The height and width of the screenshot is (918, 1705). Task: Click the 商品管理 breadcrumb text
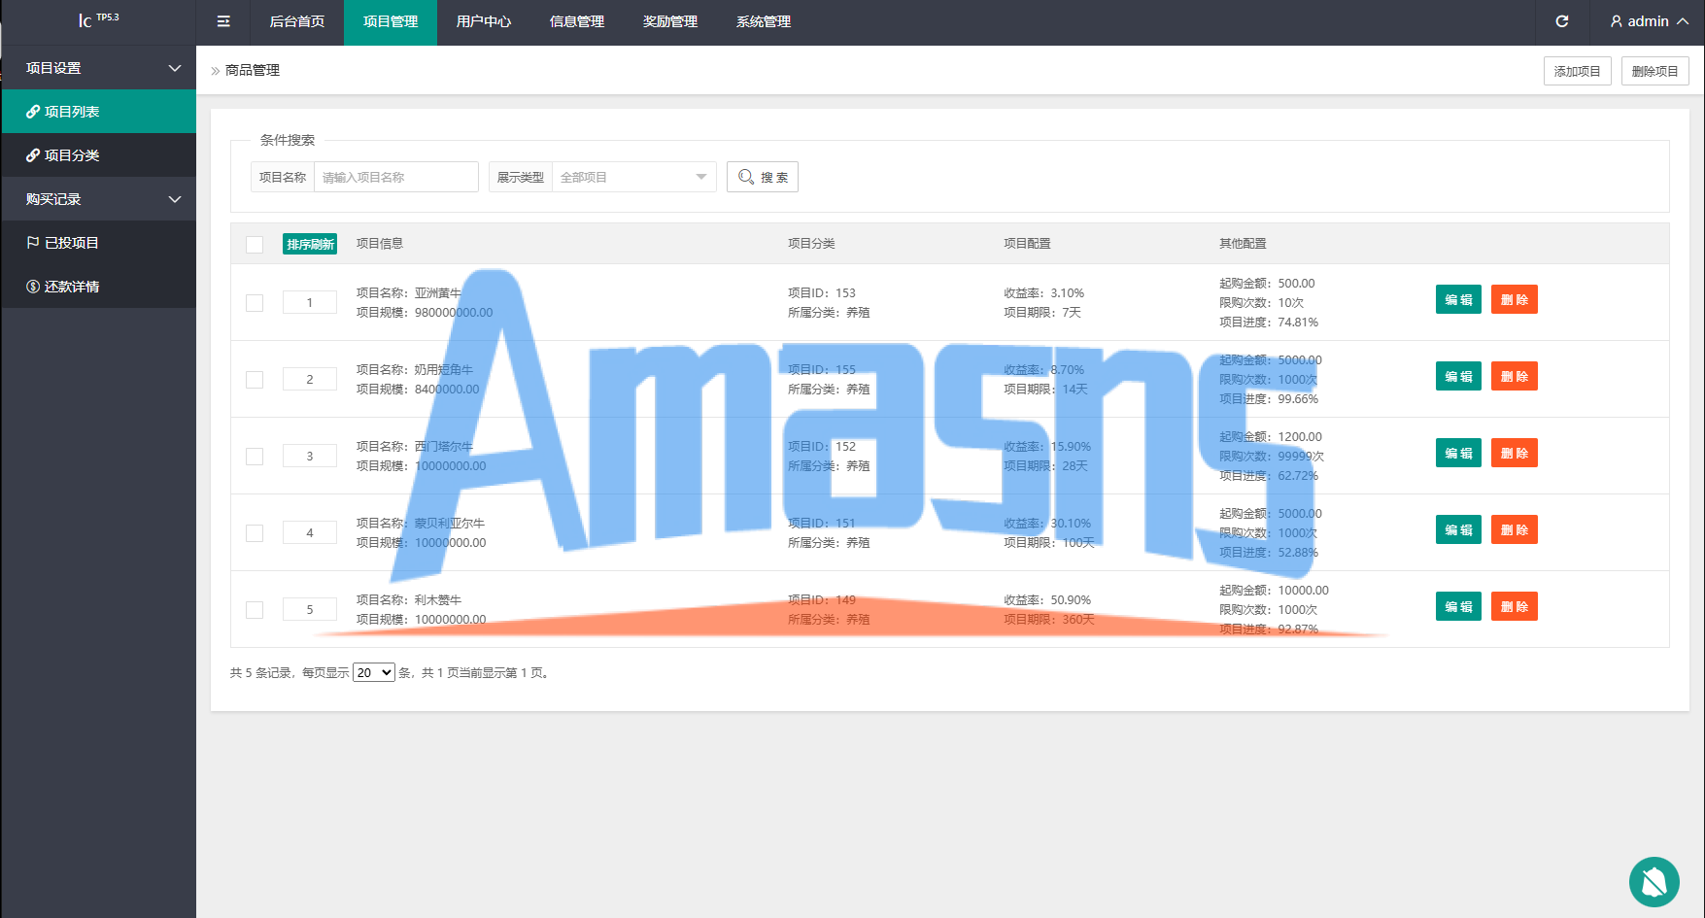(253, 70)
